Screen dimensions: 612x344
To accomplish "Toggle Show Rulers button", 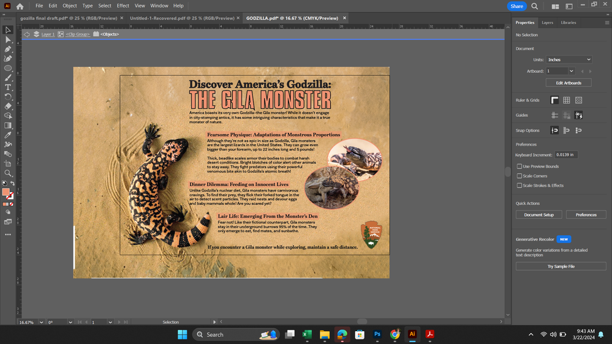I will (554, 100).
